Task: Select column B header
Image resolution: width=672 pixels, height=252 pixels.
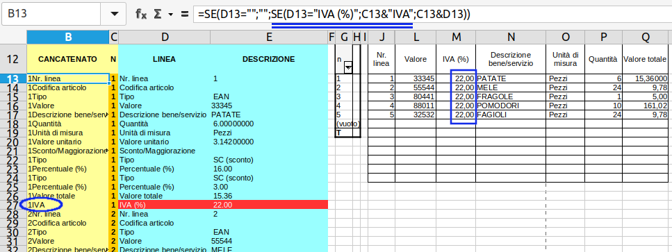Action: point(67,37)
